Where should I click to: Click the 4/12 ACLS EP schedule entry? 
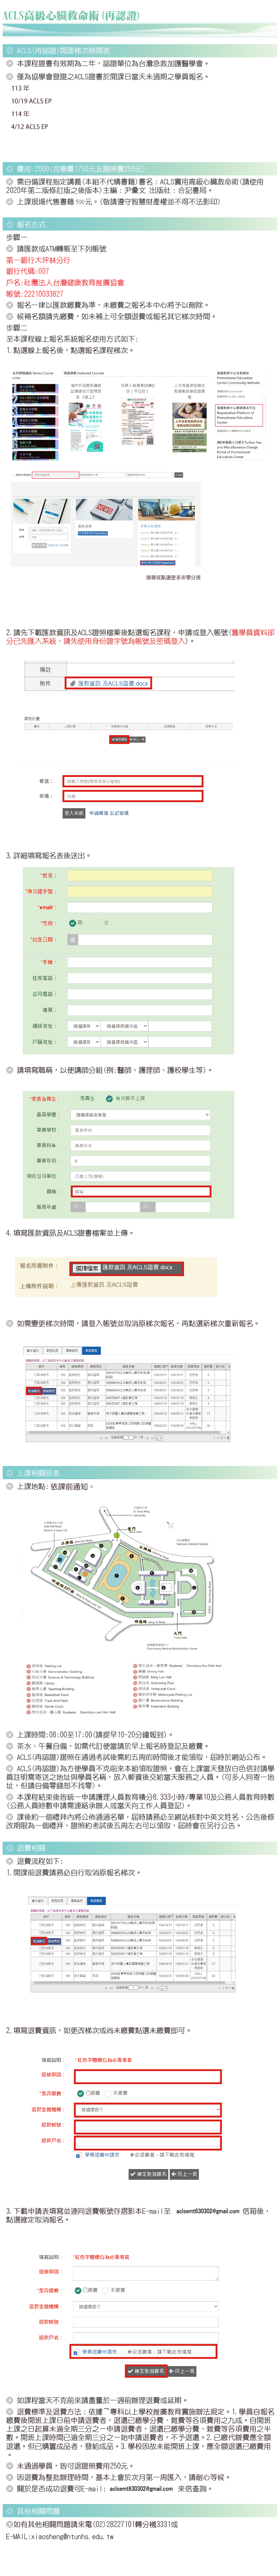tap(29, 127)
